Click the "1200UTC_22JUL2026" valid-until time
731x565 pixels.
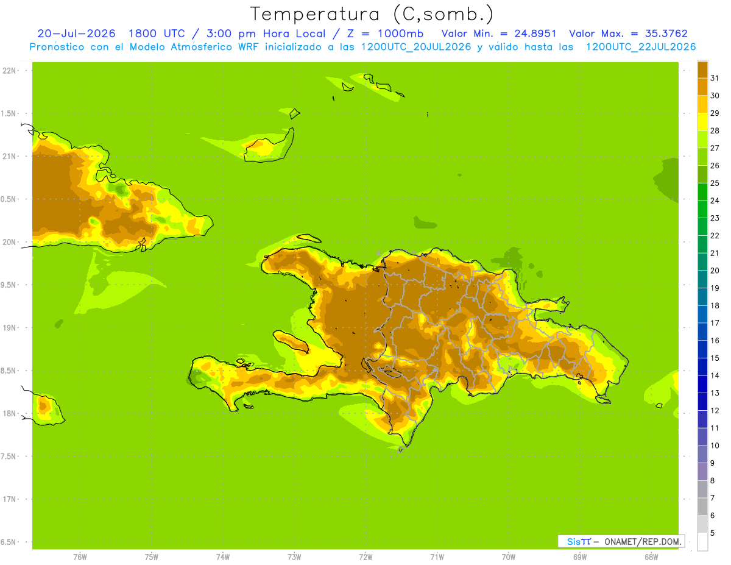click(641, 47)
